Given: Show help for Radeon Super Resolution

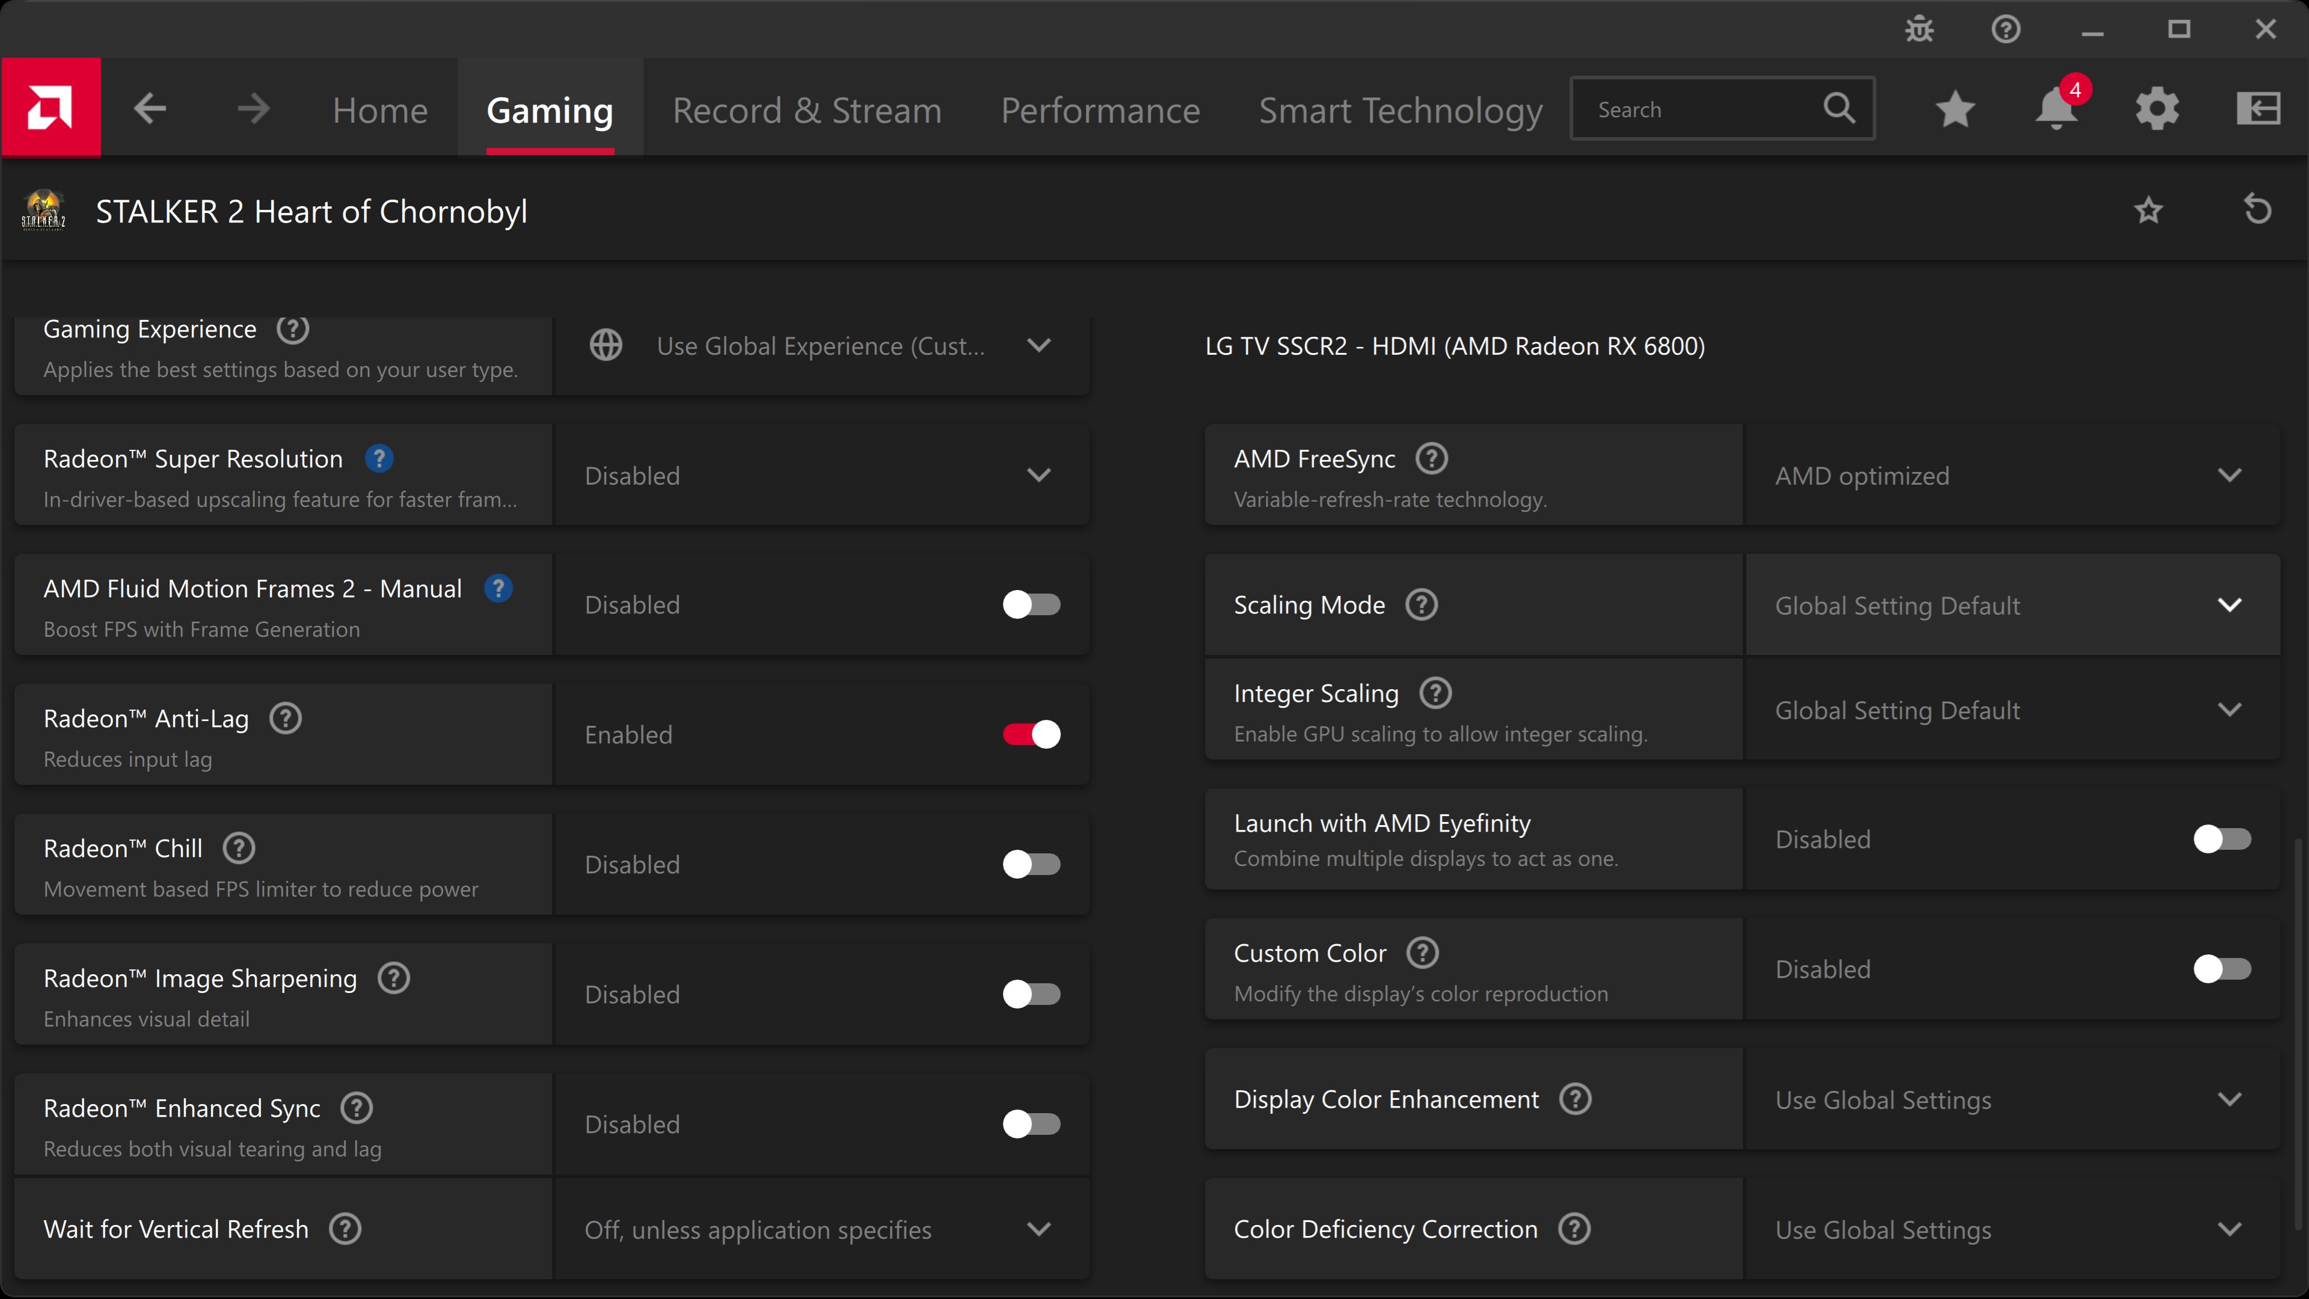Looking at the screenshot, I should [x=379, y=459].
